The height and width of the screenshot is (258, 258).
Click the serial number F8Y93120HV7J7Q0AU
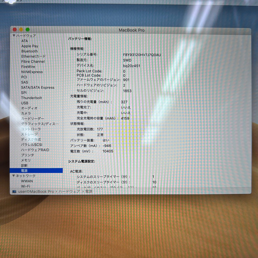click(x=142, y=55)
